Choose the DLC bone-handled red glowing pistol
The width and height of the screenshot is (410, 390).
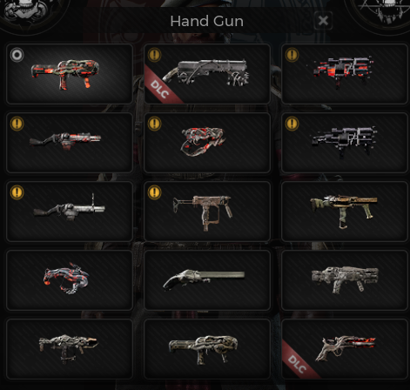coord(345,349)
